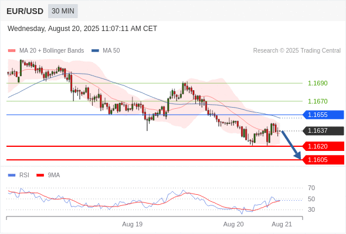Toggle the MA 20 + Bollinger Bands legend
Screen dimensions: 346x234
point(46,51)
